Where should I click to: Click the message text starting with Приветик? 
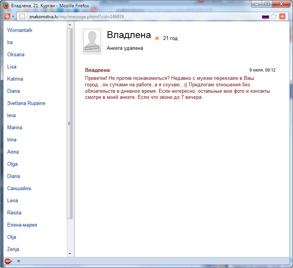tap(177, 88)
